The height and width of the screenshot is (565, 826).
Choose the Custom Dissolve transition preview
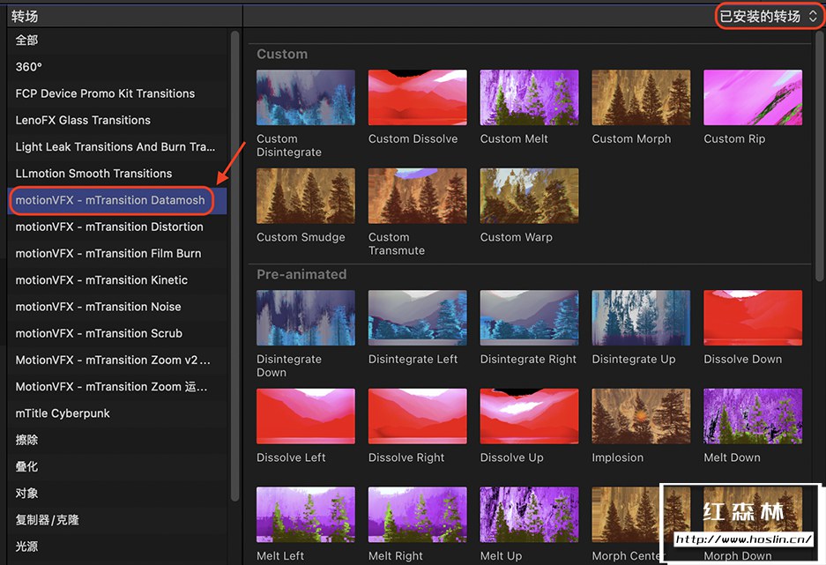pos(417,98)
